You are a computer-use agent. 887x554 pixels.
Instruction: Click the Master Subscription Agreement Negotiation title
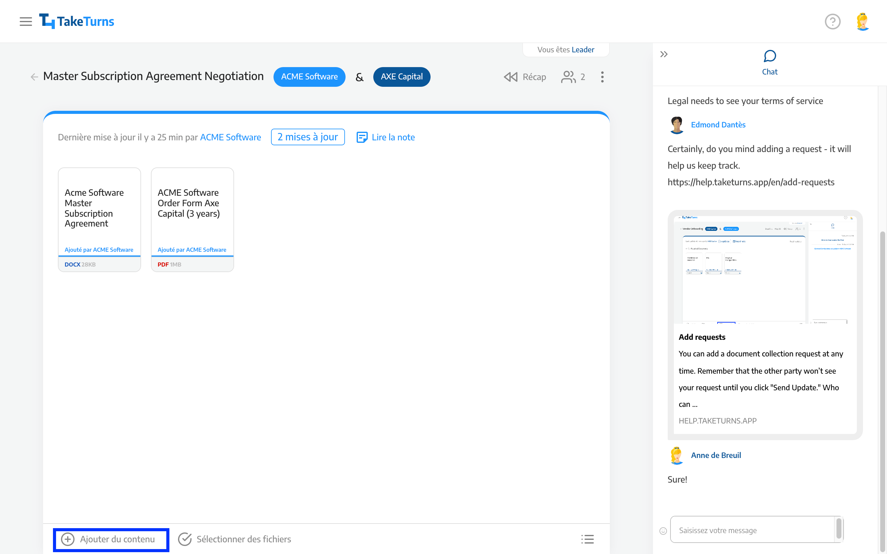point(153,76)
